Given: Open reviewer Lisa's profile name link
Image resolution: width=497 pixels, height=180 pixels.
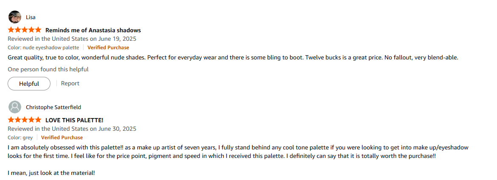Looking at the screenshot, I should [31, 17].
